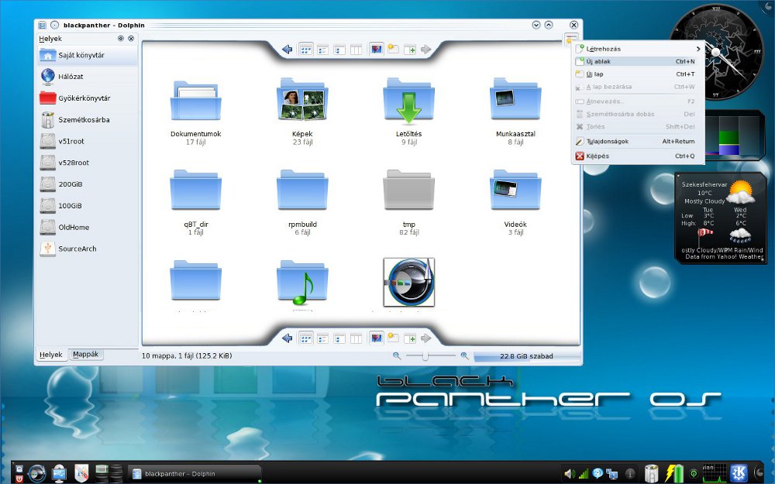This screenshot has height=484, width=775.
Task: Choose Tulajdonságok from the menu
Action: [x=638, y=141]
